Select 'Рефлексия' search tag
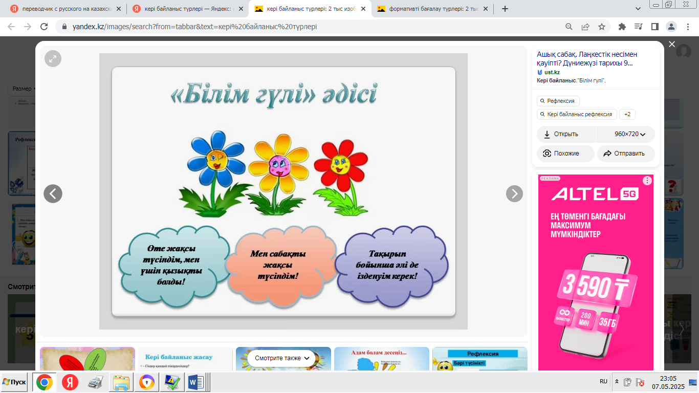Screen dimensions: 699x393 (x=558, y=101)
